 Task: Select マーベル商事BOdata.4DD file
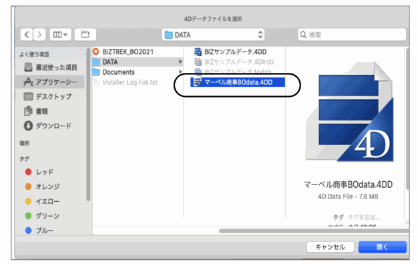238,82
